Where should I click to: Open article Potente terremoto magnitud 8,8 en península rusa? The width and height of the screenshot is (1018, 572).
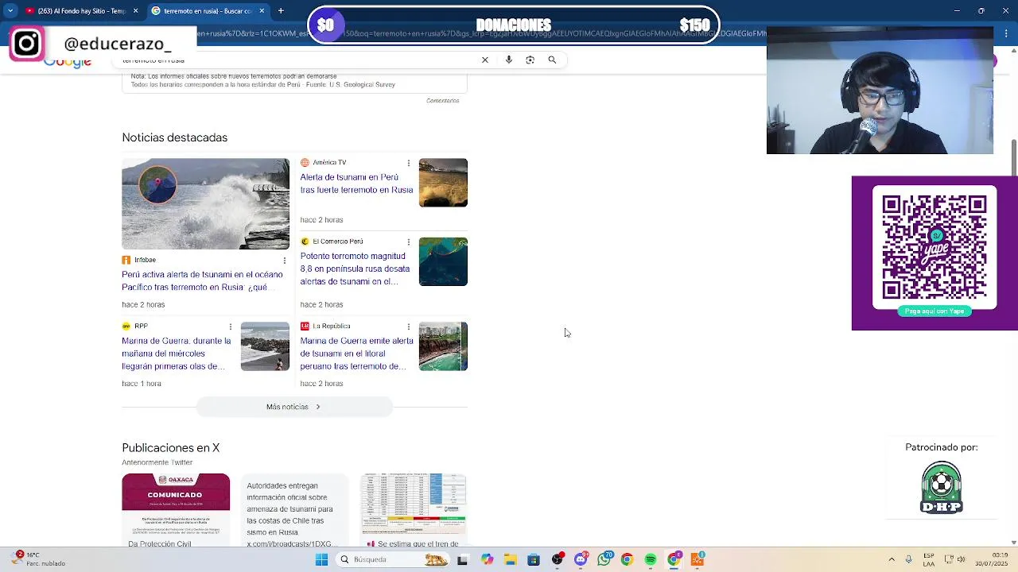[355, 269]
